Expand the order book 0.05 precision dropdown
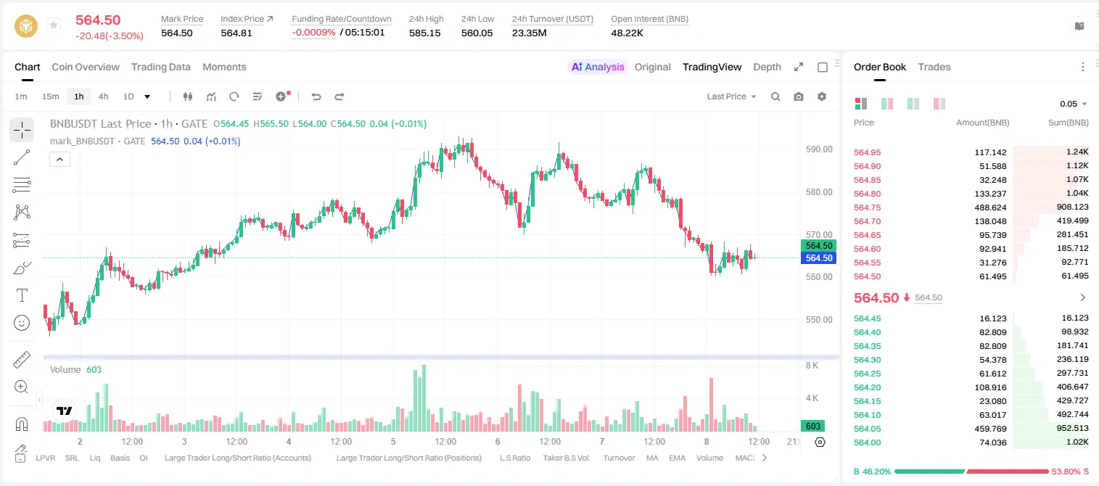The height and width of the screenshot is (486, 1099). tap(1074, 104)
